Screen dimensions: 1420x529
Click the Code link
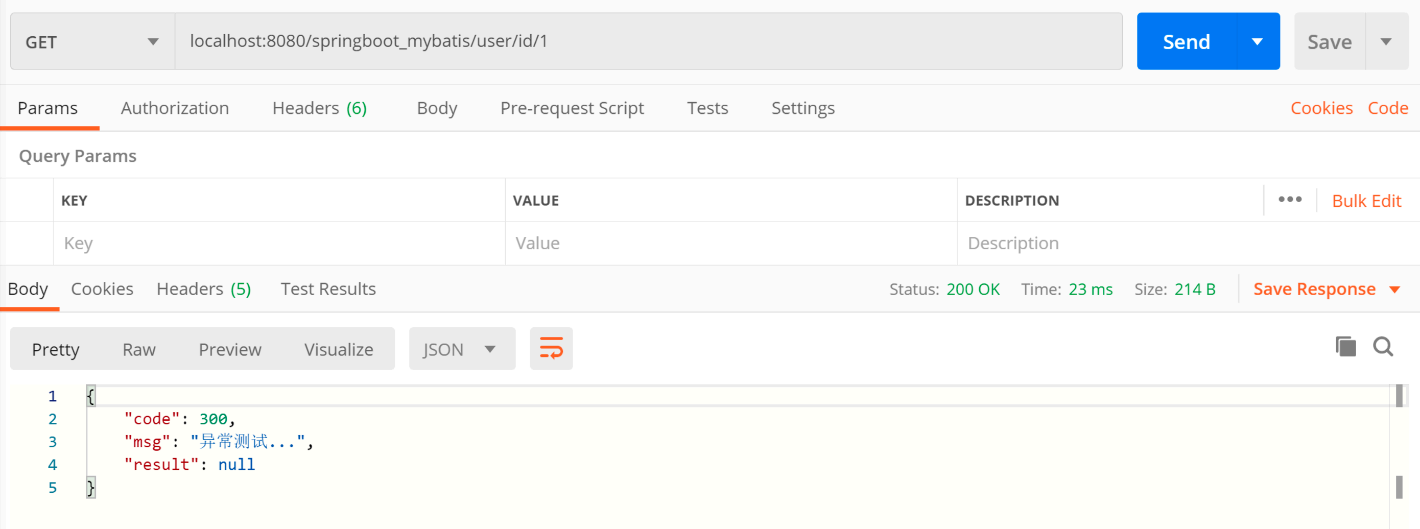(1387, 109)
